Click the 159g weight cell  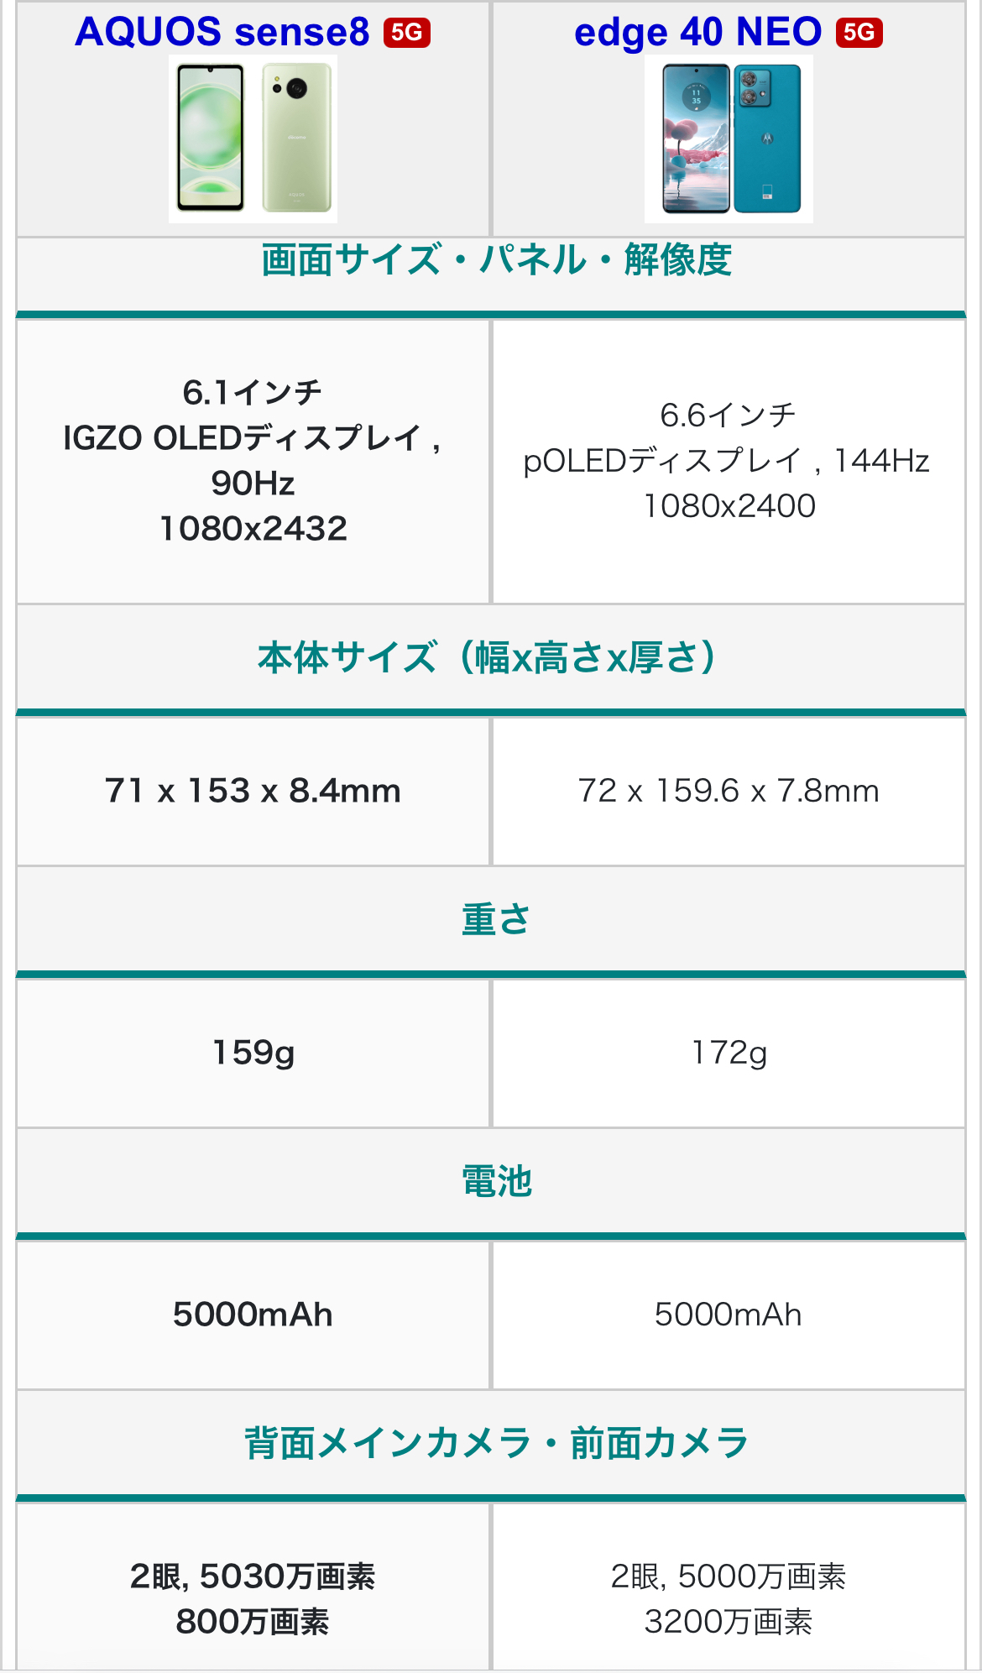coord(253,1053)
